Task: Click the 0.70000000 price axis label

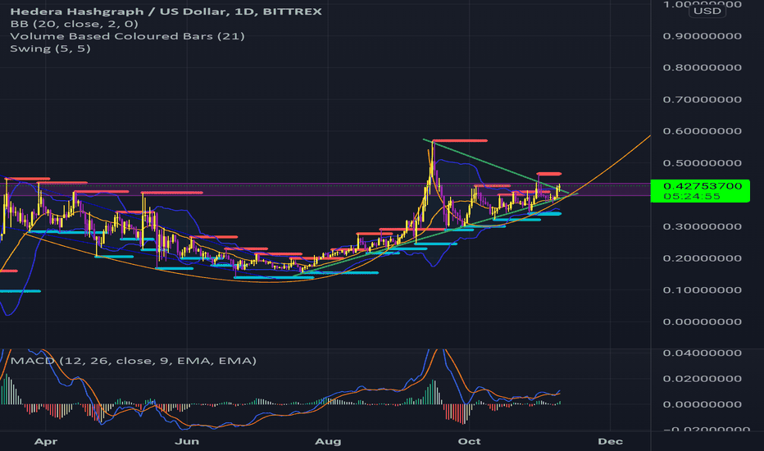Action: click(x=703, y=99)
